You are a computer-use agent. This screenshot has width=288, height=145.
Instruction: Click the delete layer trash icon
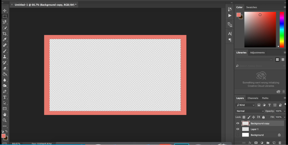coord(280,143)
